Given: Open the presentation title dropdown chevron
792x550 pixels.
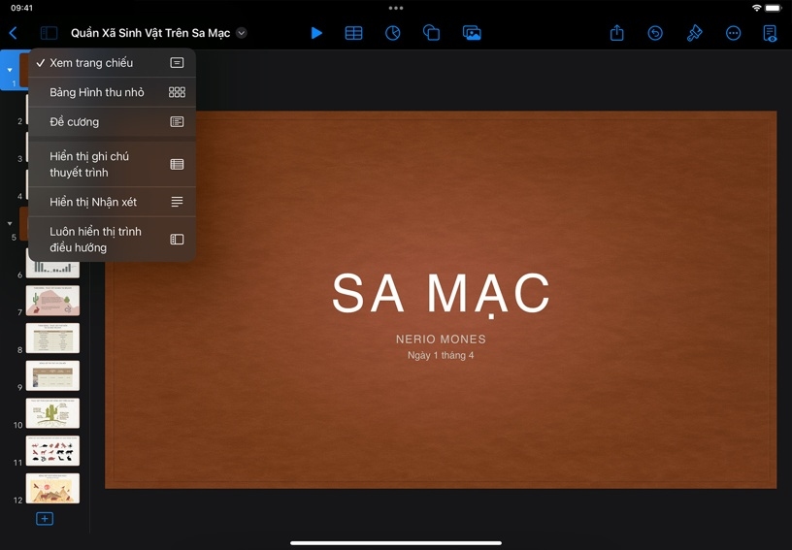Looking at the screenshot, I should 242,33.
